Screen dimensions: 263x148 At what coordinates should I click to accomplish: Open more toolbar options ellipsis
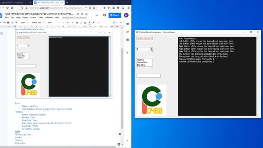click(99, 23)
